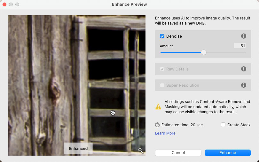Click the Denoise Amount slider handle
Image resolution: width=259 pixels, height=162 pixels.
pos(204,52)
